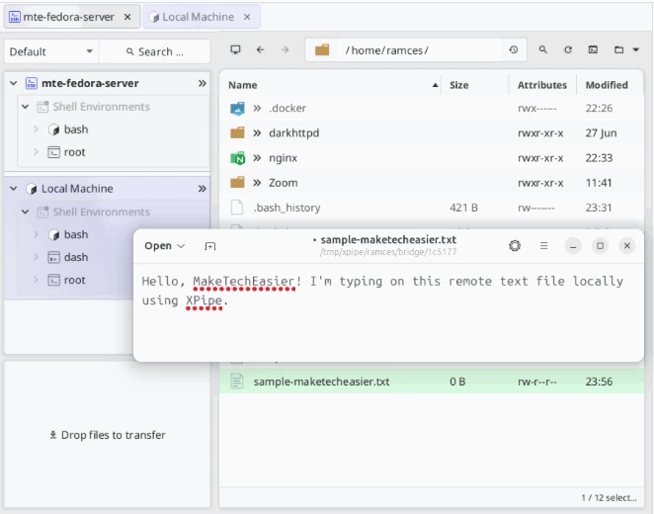Expand bash under mte-fedora-server
Screen dimensions: 654x514
[36, 129]
